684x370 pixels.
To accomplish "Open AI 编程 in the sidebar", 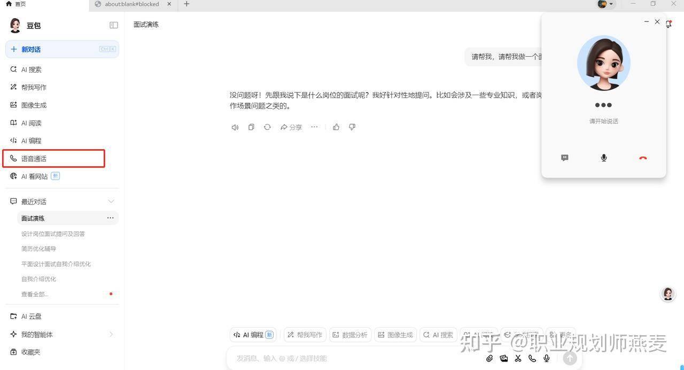I will tap(62, 141).
